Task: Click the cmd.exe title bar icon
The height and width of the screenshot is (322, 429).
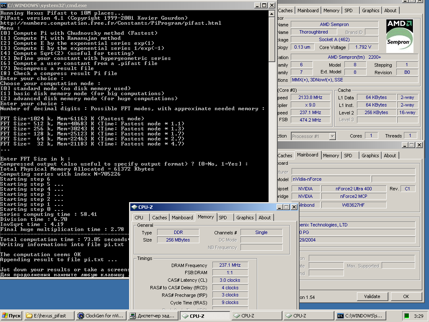Action: (3, 5)
